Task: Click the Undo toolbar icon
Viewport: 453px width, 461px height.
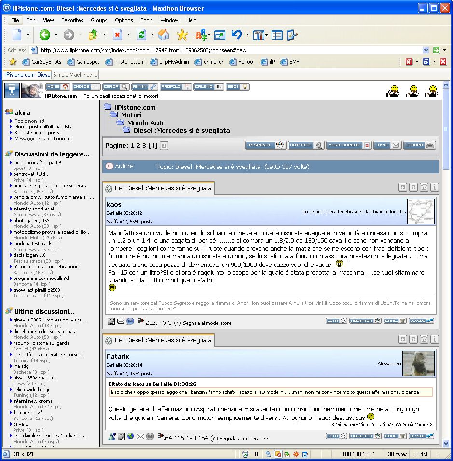Action: click(236, 35)
